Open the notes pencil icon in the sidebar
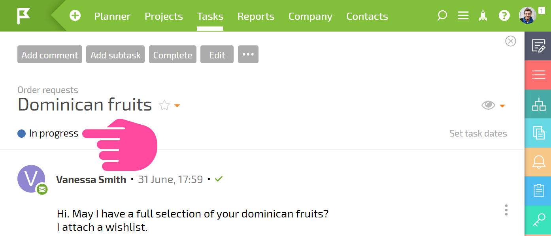This screenshot has width=551, height=236. [x=538, y=46]
